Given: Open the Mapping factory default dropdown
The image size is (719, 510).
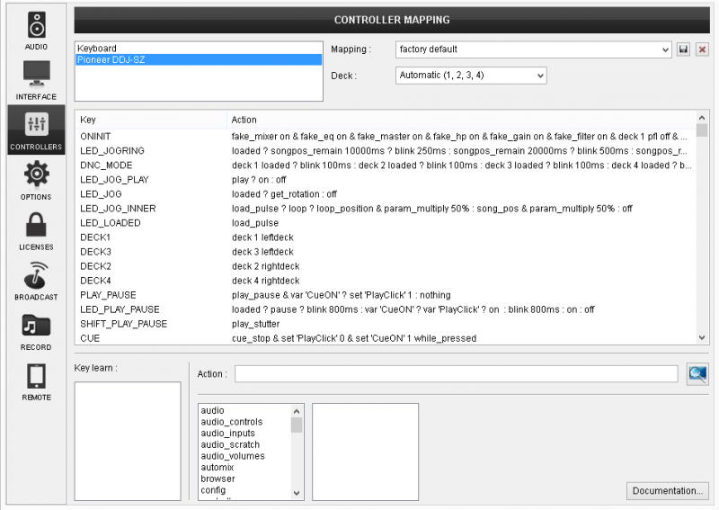Looking at the screenshot, I should (x=534, y=49).
